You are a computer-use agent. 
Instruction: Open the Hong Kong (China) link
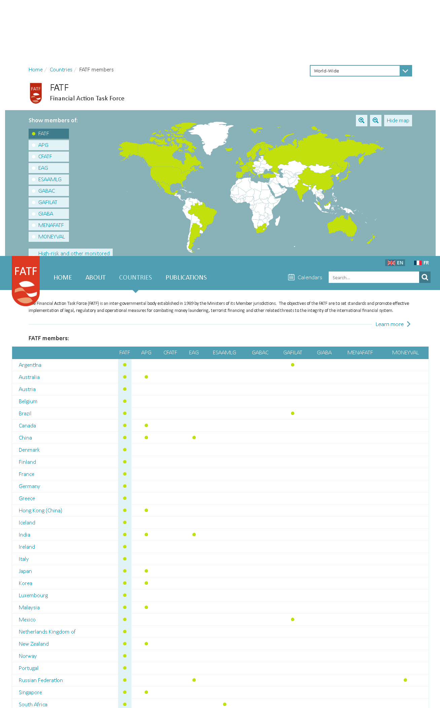tap(41, 511)
